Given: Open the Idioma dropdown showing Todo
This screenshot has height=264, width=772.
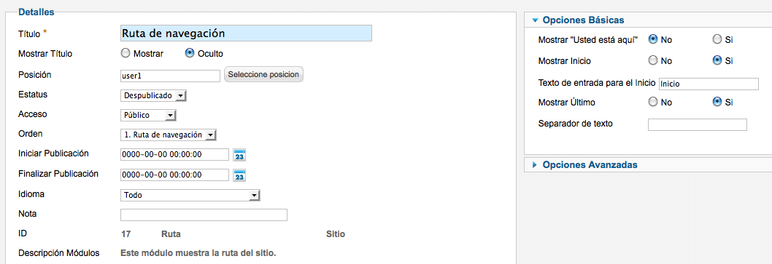Looking at the screenshot, I should (x=190, y=196).
